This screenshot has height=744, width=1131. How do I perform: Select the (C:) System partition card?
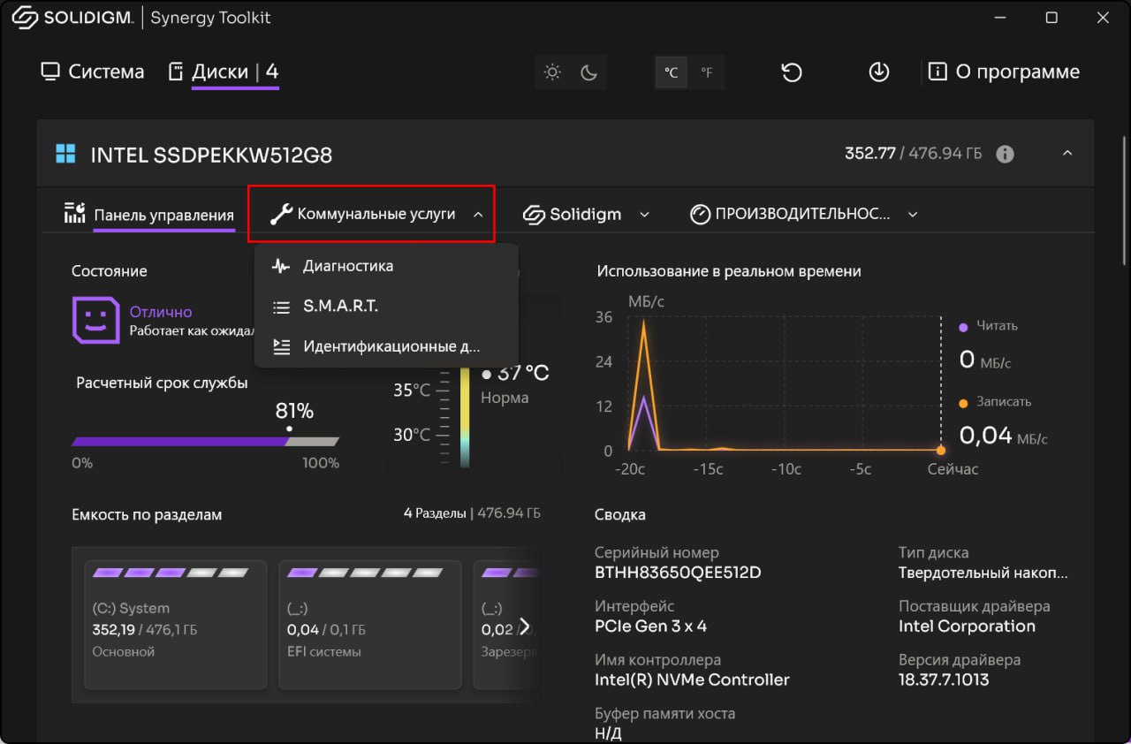point(176,625)
